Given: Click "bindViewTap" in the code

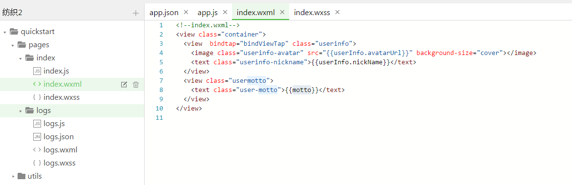Looking at the screenshot, I should pos(264,44).
